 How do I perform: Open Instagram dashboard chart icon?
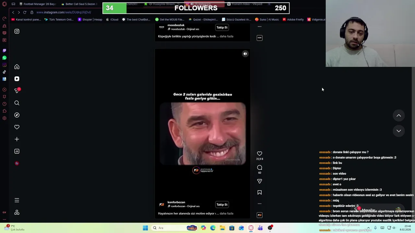click(x=17, y=151)
